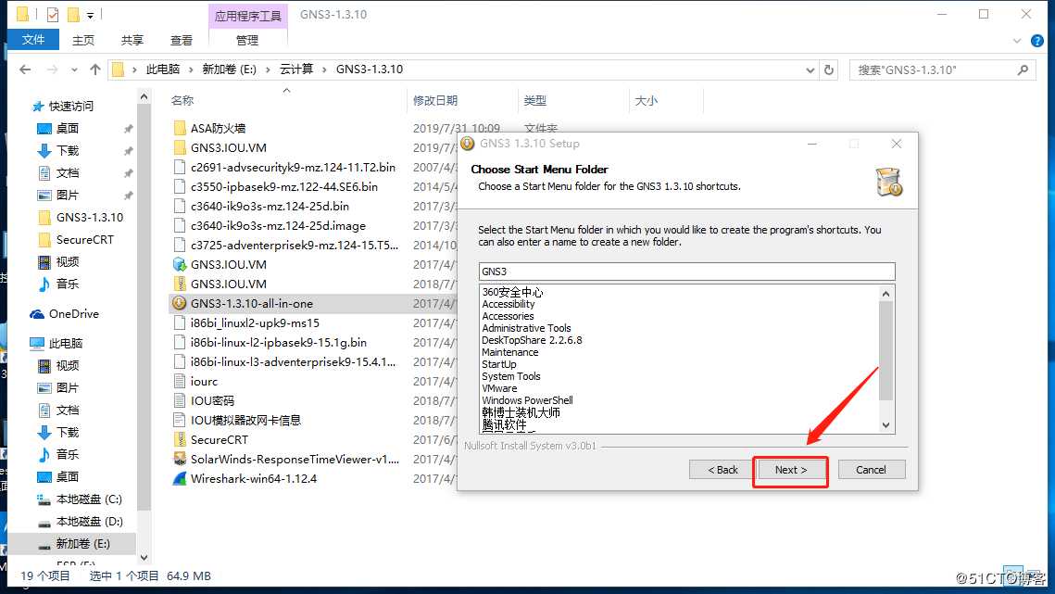Open the 共享 ribbon tab
Screen dimensions: 1055x594
pos(132,41)
